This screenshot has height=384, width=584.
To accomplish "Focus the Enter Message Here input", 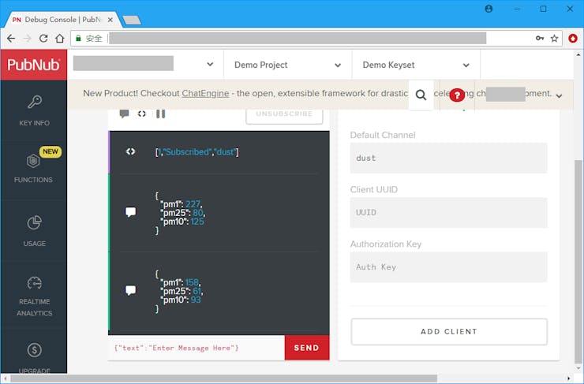I will 197,348.
